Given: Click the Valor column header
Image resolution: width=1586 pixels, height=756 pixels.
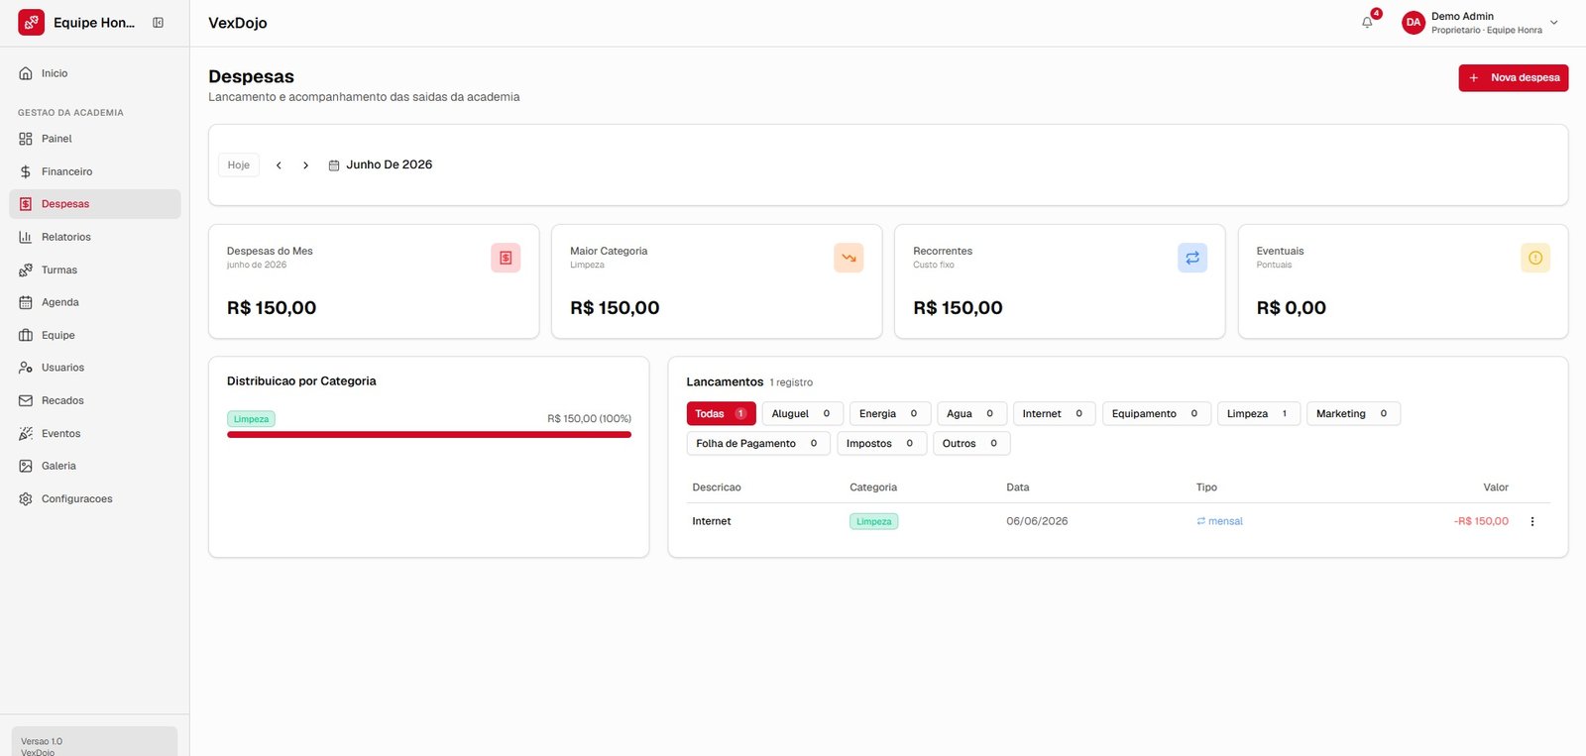Looking at the screenshot, I should pyautogui.click(x=1496, y=487).
